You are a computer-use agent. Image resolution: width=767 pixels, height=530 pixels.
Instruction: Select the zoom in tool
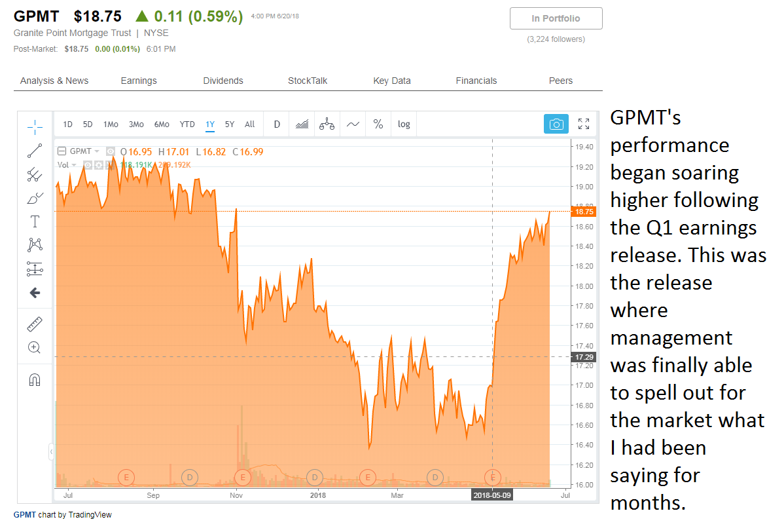[x=35, y=347]
